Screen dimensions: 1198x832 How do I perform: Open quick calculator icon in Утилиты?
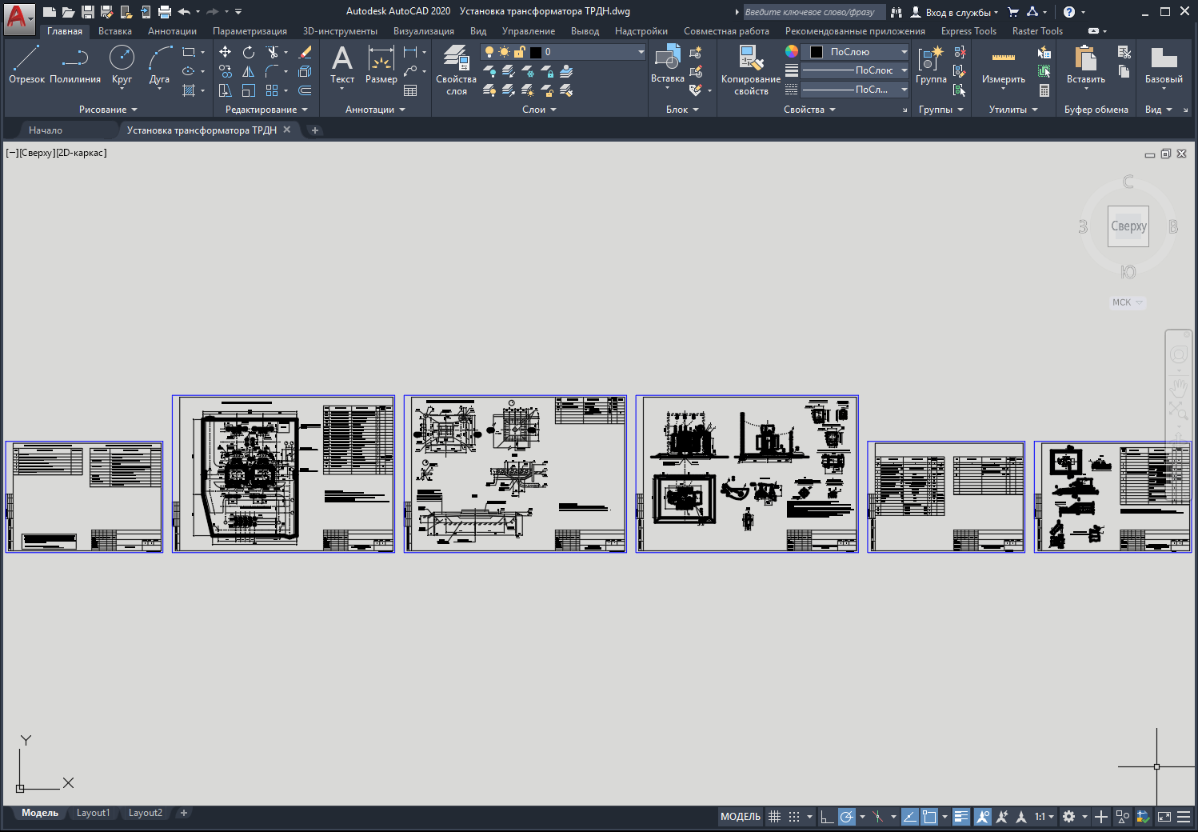click(1044, 90)
